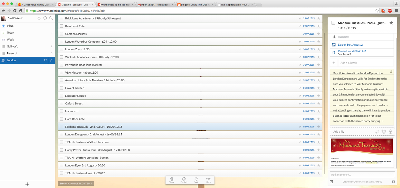Screen dimensions: 400x188
Task: Click Due on Sun, August 2 link
Action: point(350,45)
